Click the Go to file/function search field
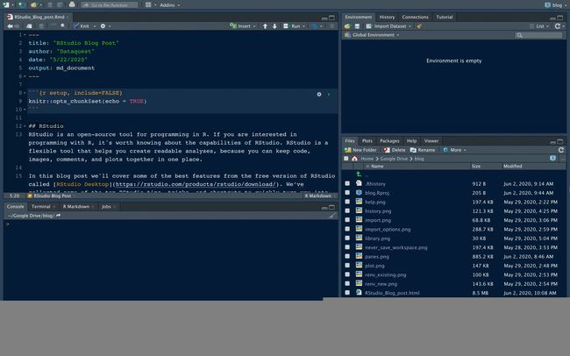 pyautogui.click(x=110, y=5)
